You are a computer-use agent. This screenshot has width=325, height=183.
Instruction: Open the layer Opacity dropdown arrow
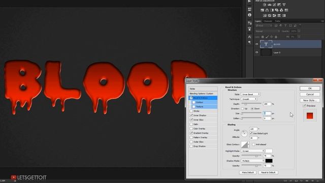(x=299, y=31)
